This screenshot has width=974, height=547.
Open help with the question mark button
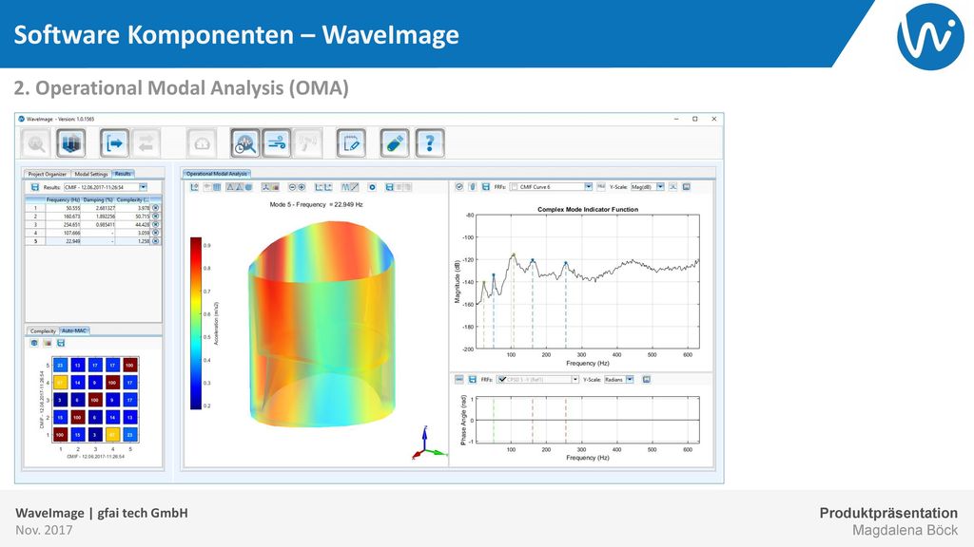[430, 143]
